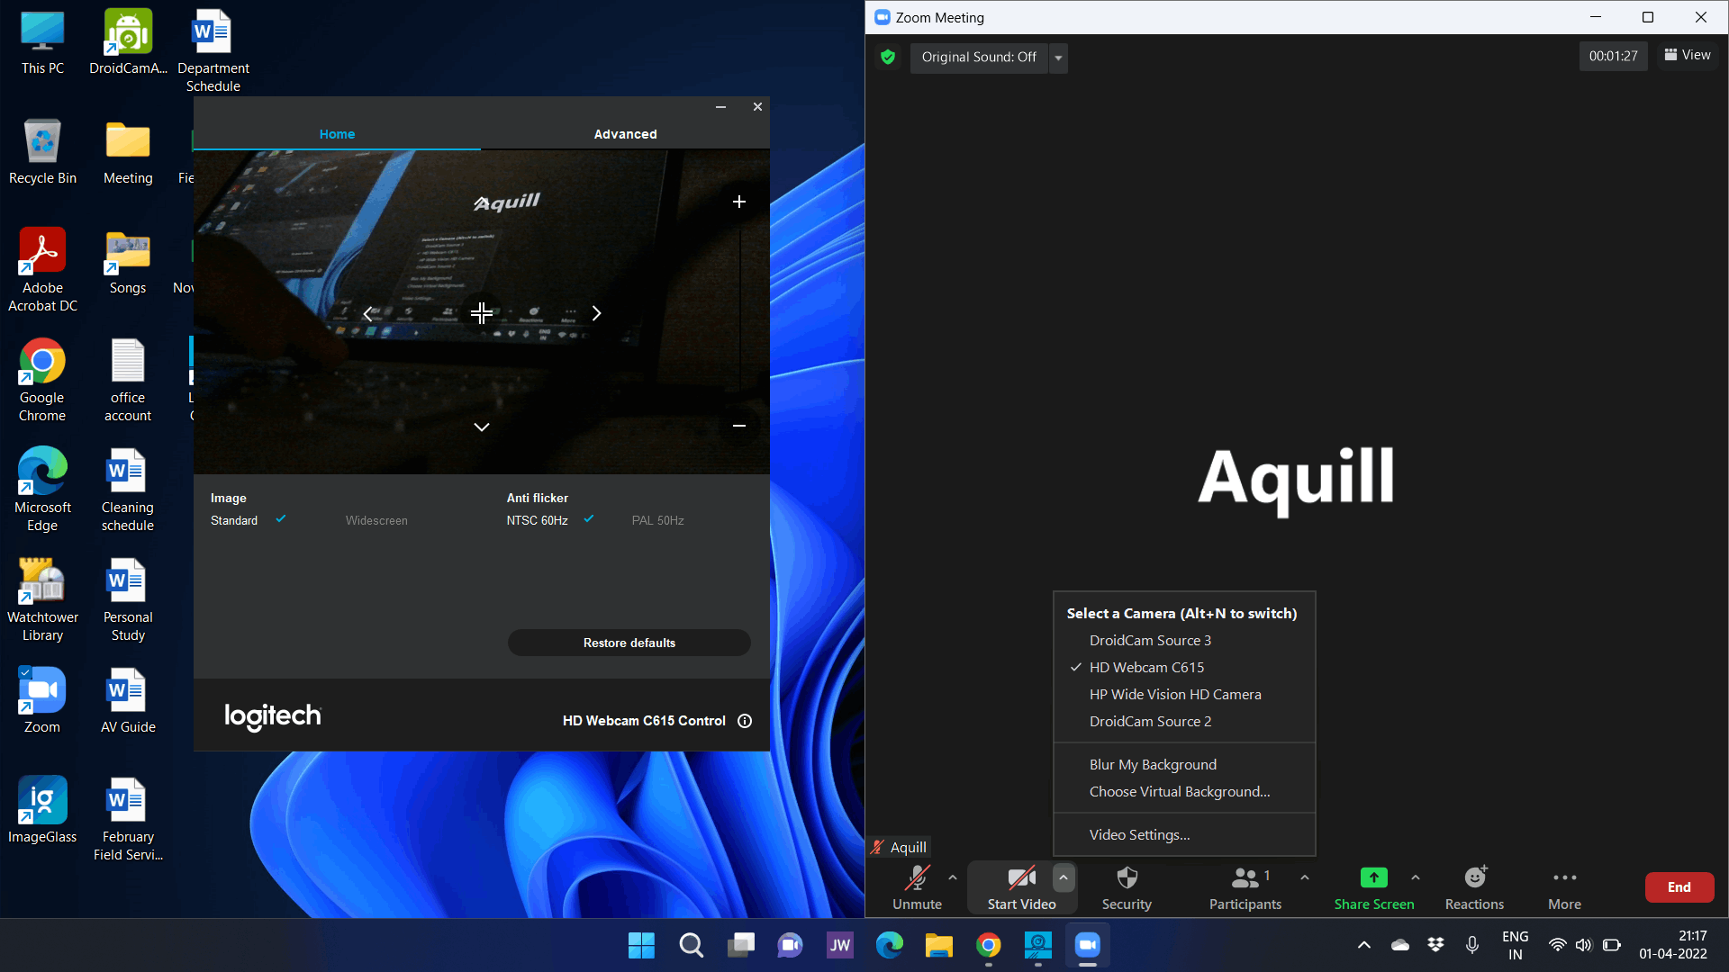
Task: Open the Reactions smiley icon
Action: pyautogui.click(x=1474, y=878)
